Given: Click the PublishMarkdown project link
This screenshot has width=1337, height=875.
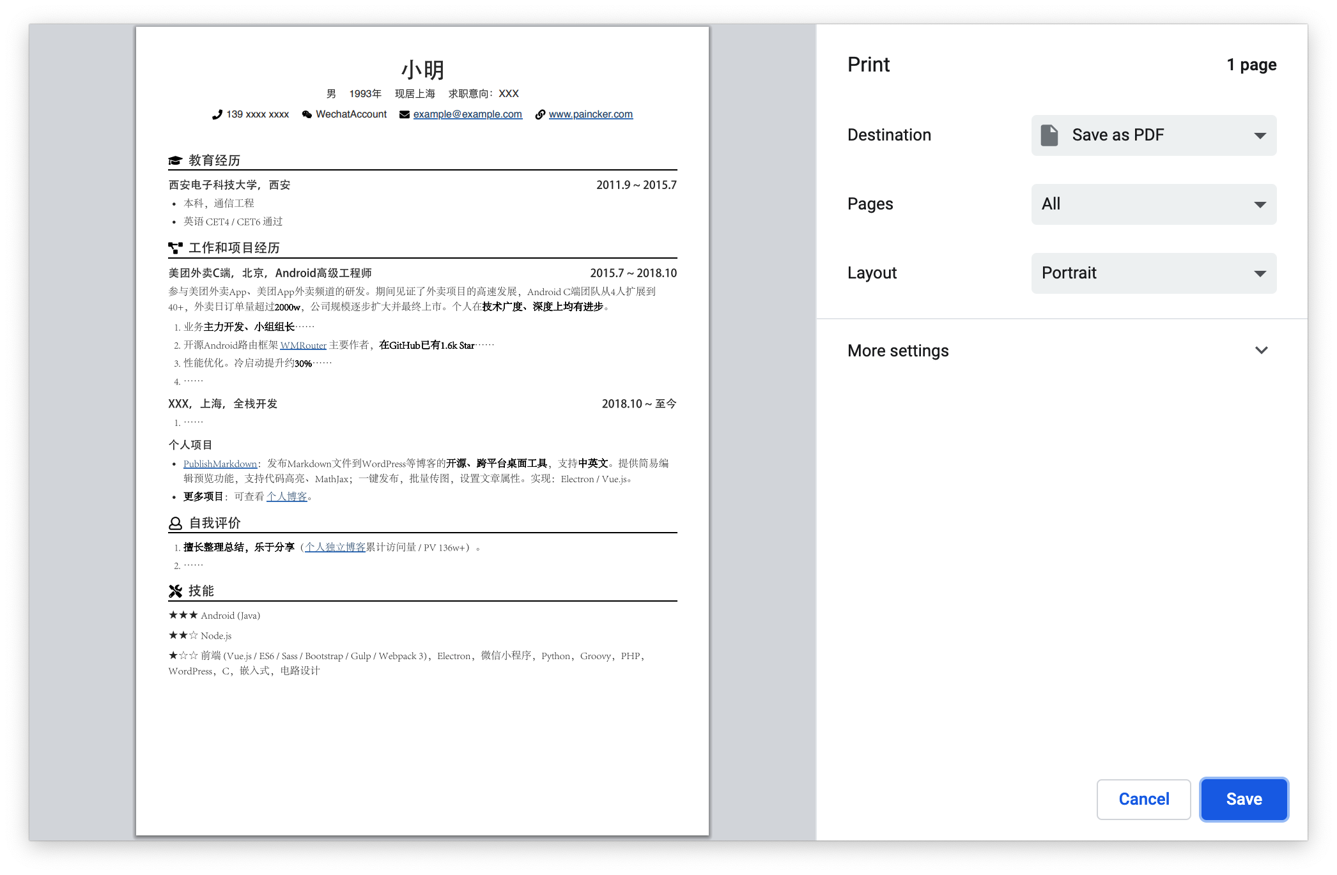Looking at the screenshot, I should 220,464.
